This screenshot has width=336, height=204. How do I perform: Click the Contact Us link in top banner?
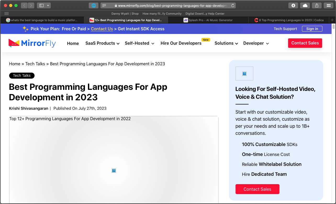pos(102,29)
